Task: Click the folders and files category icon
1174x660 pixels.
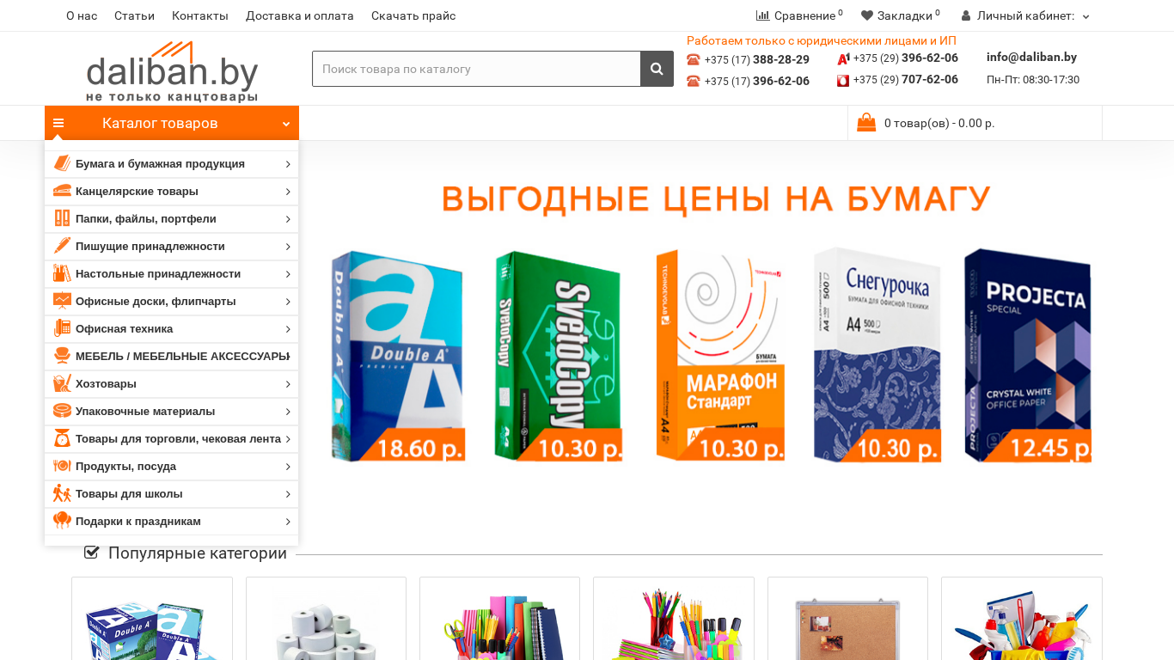Action: pos(62,218)
